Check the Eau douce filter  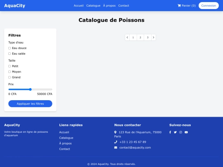[x=9, y=48]
